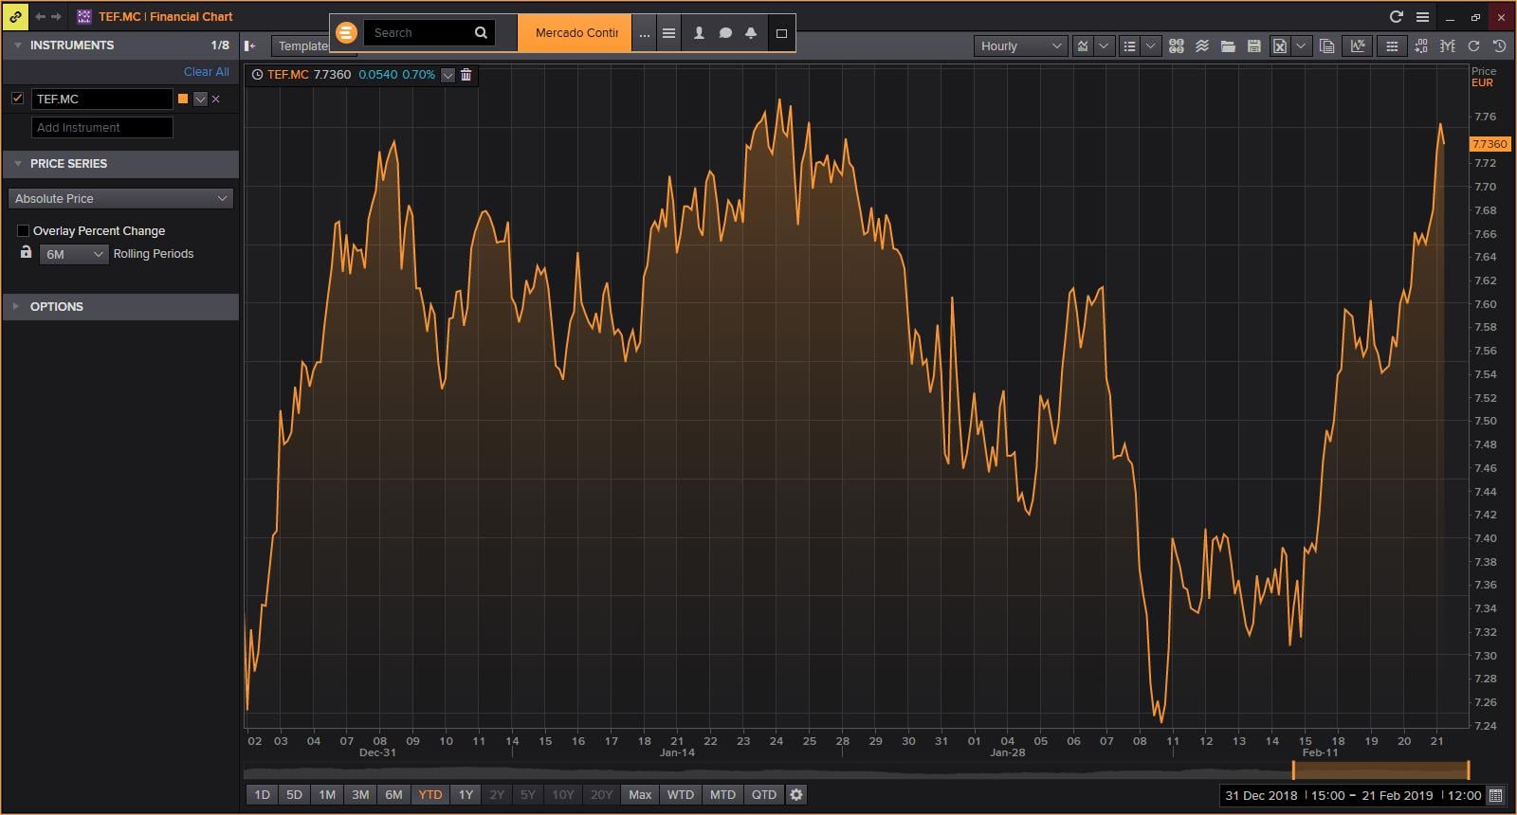Enable Overlay Percent Change checkbox

23,230
